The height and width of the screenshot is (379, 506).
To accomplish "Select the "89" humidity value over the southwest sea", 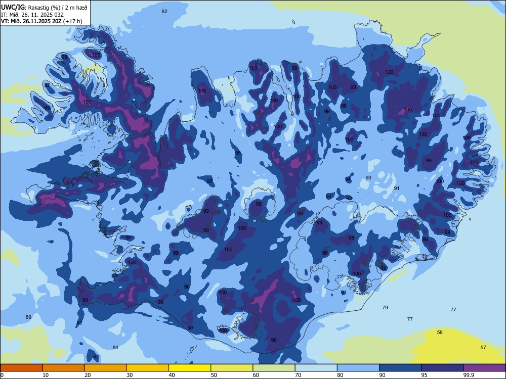I will (28, 317).
